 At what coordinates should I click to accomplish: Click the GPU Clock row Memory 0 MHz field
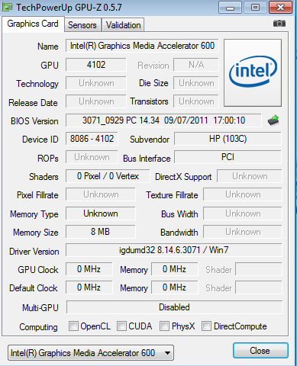tap(174, 269)
